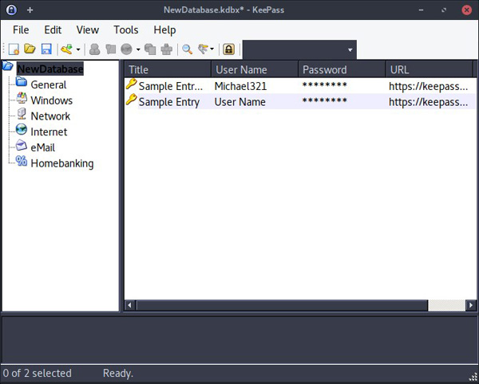This screenshot has width=479, height=384.
Task: Click key icon of Michael321 entry
Action: coord(132,84)
